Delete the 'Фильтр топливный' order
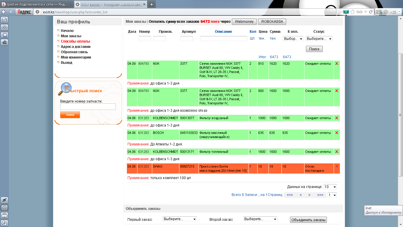The height and width of the screenshot is (227, 403). (337, 152)
